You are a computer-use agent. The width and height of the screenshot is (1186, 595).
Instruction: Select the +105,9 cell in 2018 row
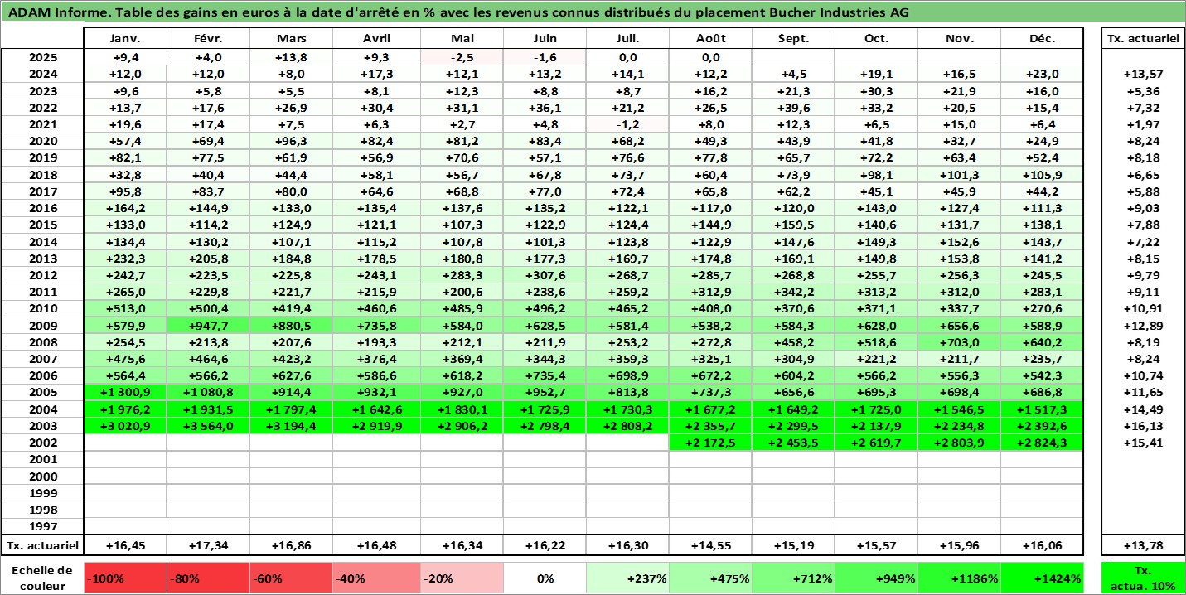tap(1042, 175)
